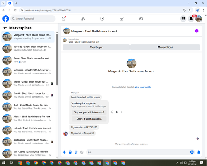Open the Windows Start menu

click(4, 163)
